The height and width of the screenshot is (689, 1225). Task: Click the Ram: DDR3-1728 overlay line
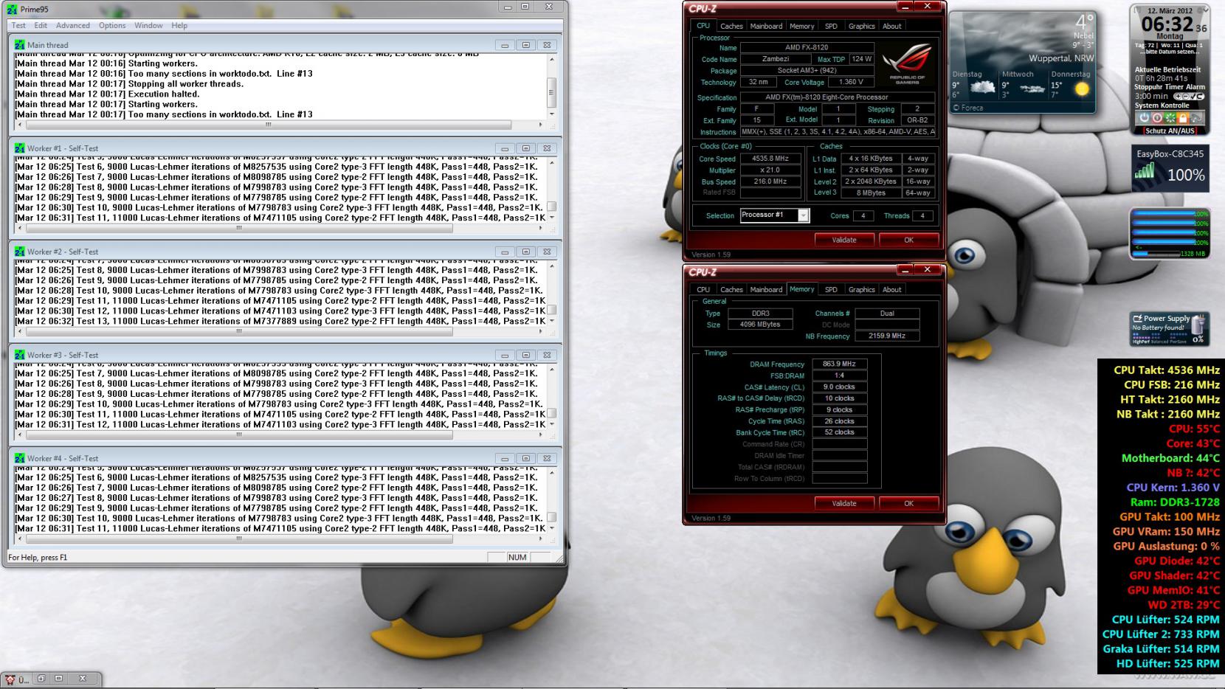coord(1175,502)
